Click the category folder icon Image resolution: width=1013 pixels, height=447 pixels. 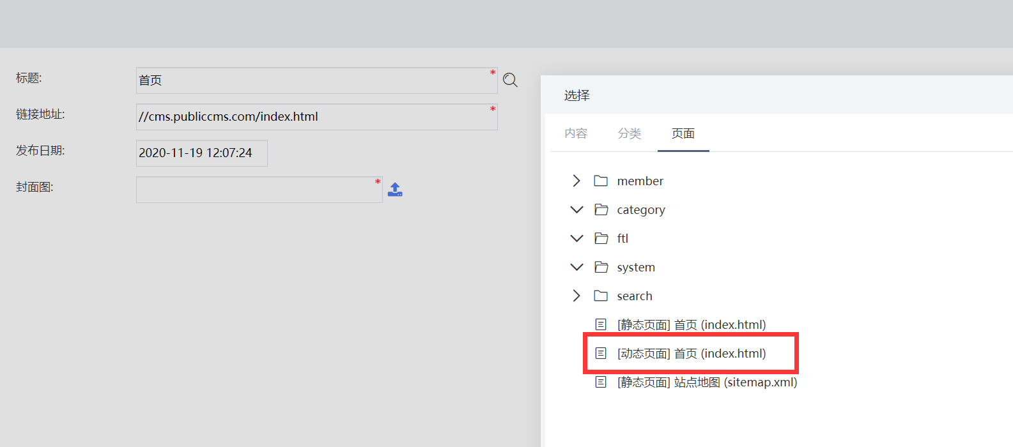[x=601, y=209]
